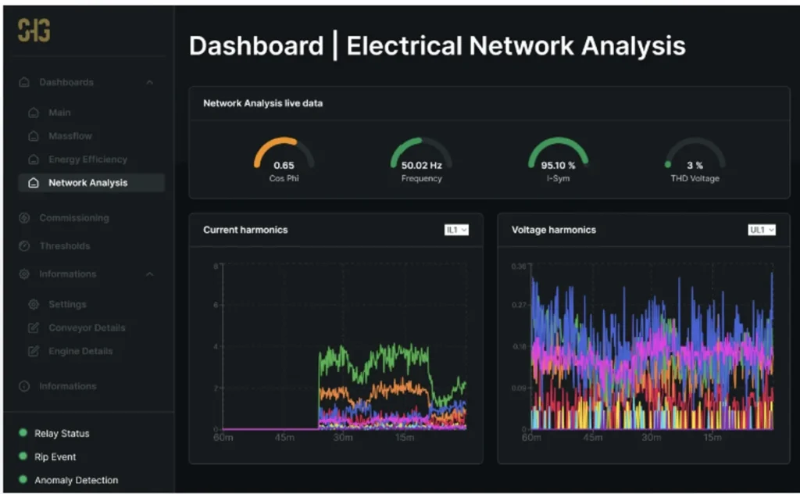Click the Cos Phi gauge

[284, 159]
